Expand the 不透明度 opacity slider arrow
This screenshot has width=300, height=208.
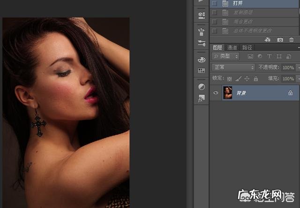click(x=298, y=68)
